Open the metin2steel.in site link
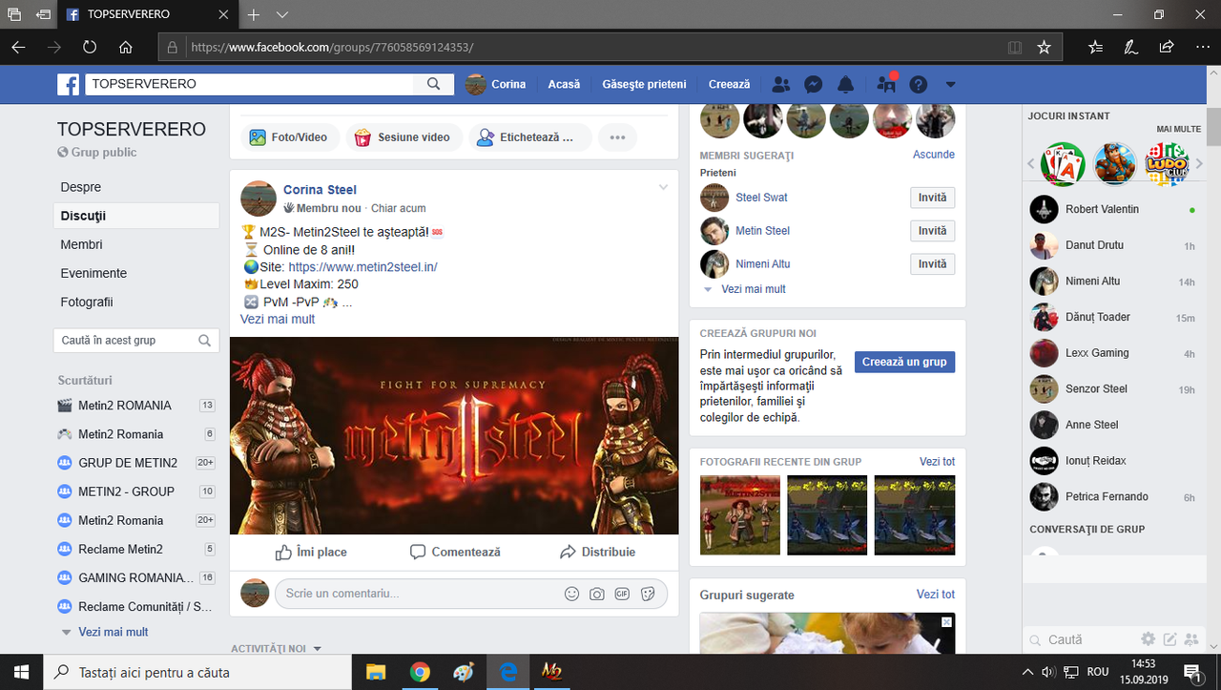The image size is (1221, 690). click(362, 267)
